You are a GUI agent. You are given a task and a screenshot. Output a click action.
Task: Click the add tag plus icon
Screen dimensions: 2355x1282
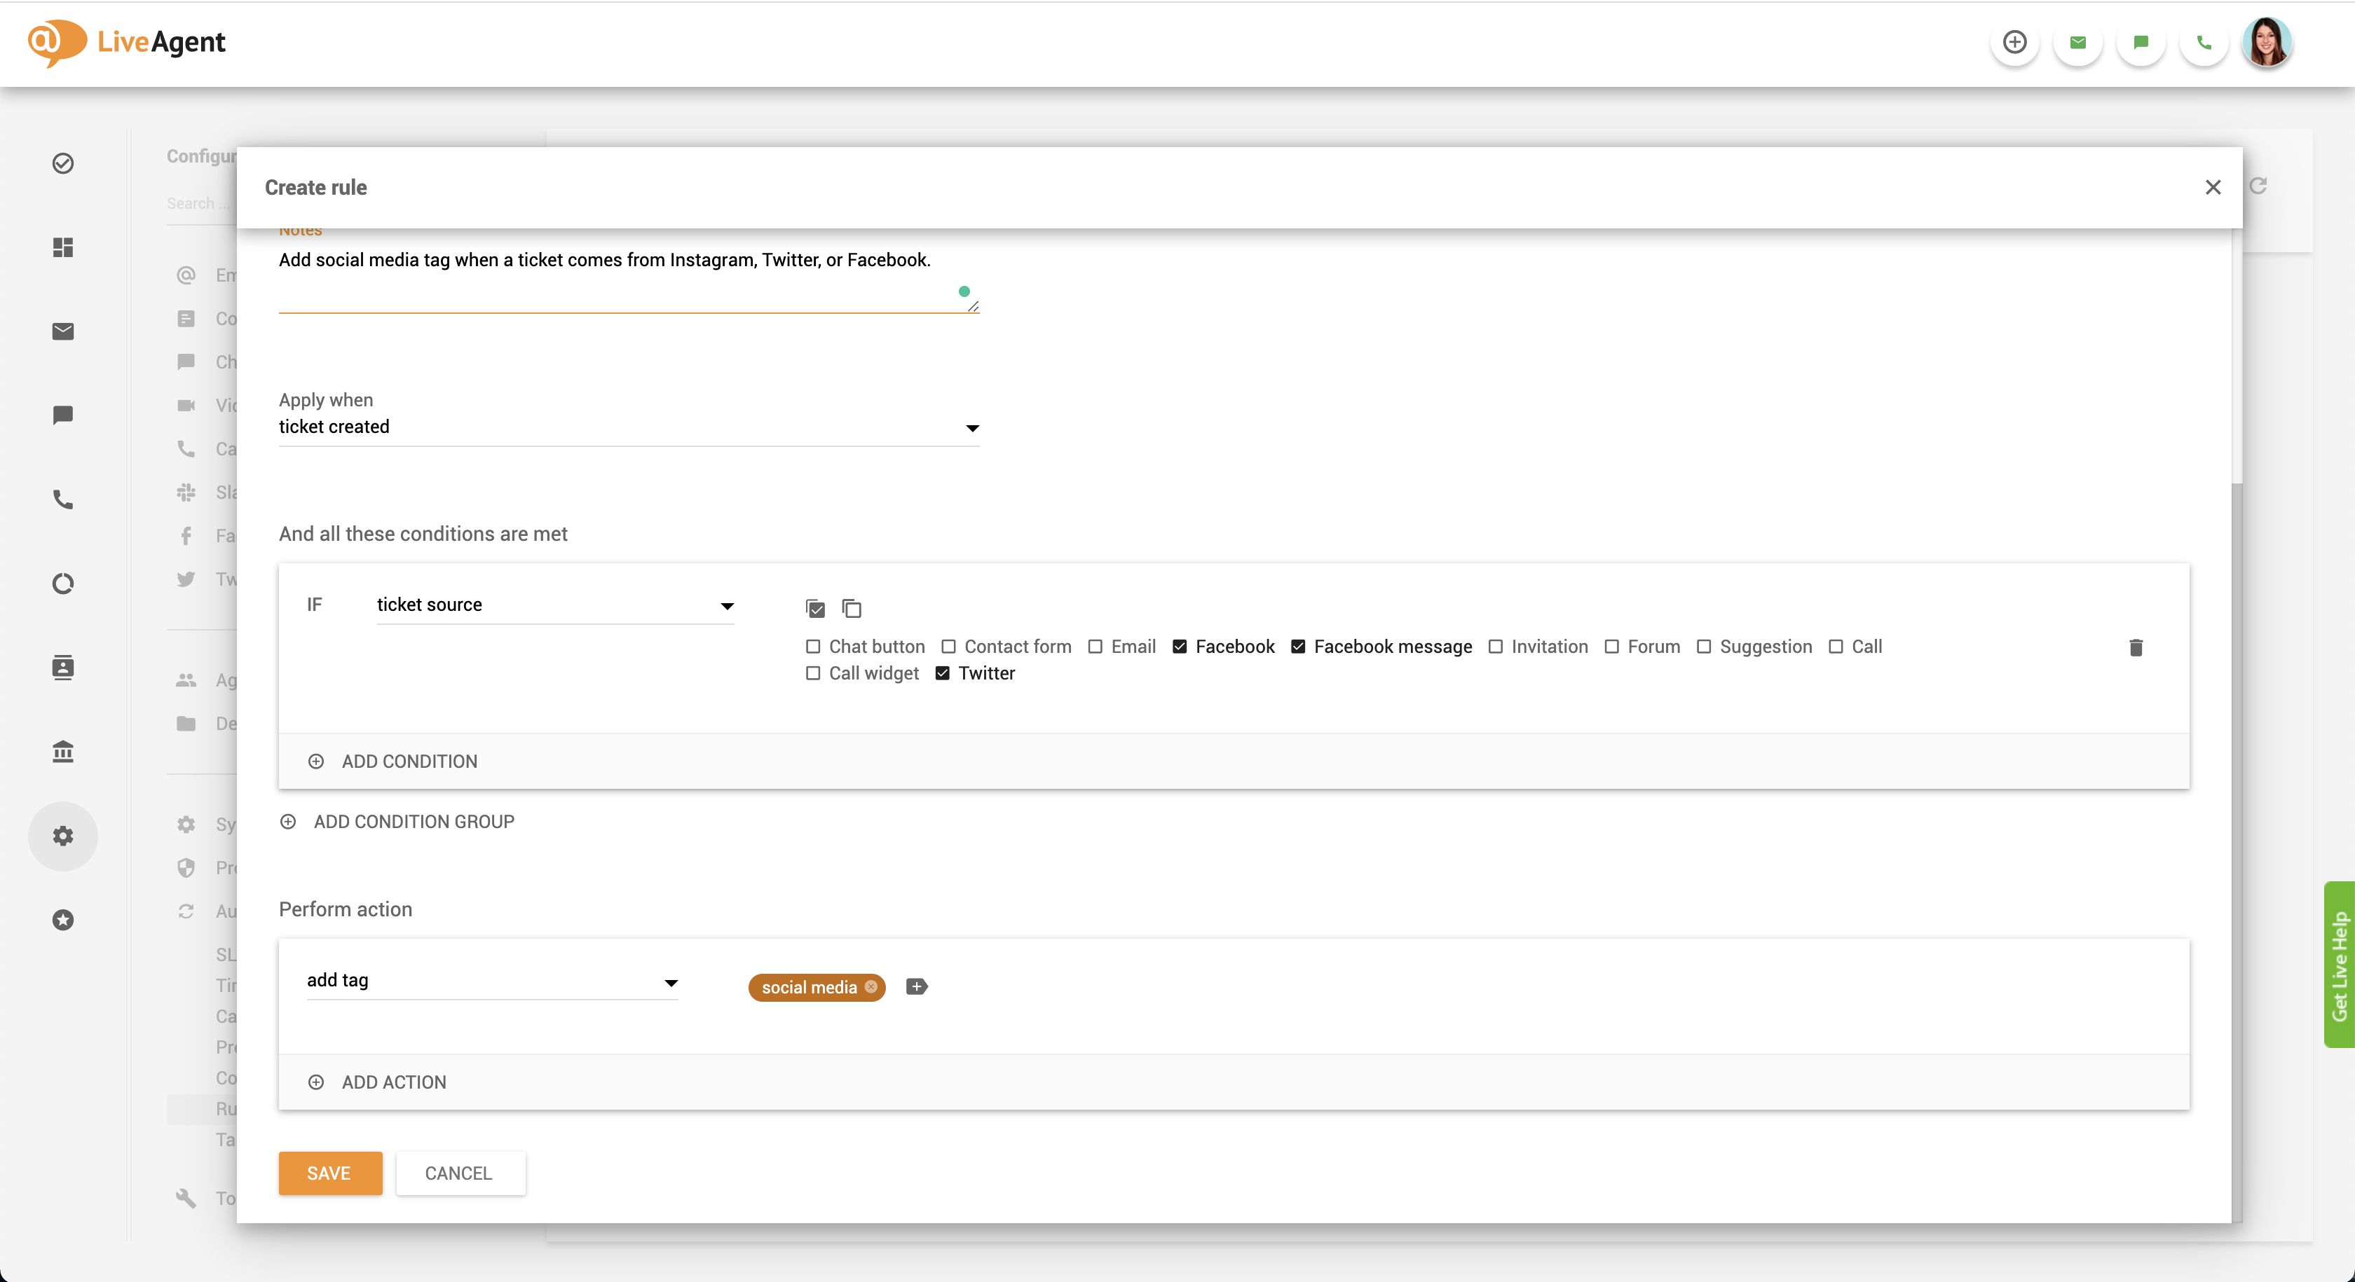tap(916, 987)
